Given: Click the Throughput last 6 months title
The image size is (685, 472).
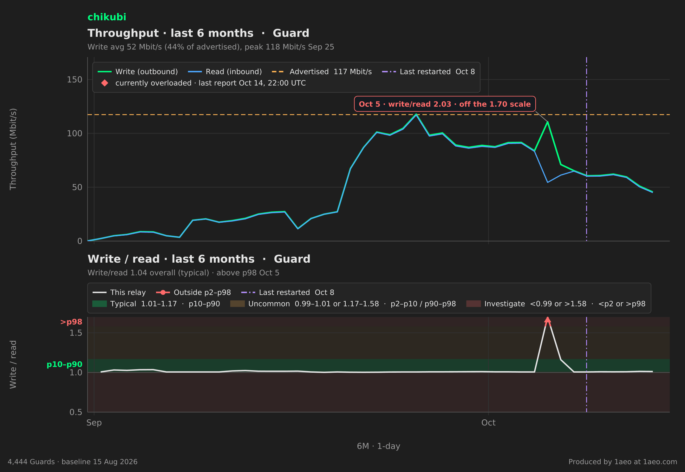Looking at the screenshot, I should tap(199, 33).
